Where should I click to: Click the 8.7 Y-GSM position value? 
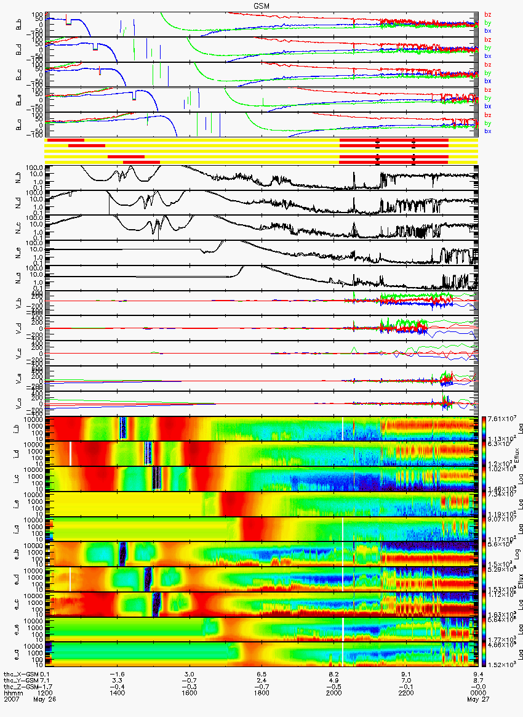478,680
